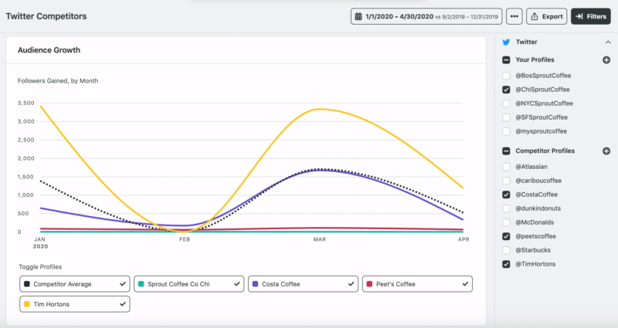Image resolution: width=618 pixels, height=328 pixels.
Task: Toggle the Competitor Profiles select-all box
Action: point(506,150)
